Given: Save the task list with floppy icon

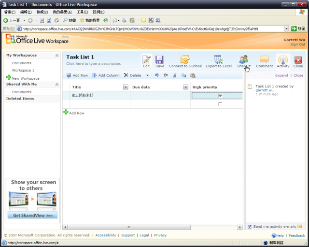Looking at the screenshot, I should point(159,59).
